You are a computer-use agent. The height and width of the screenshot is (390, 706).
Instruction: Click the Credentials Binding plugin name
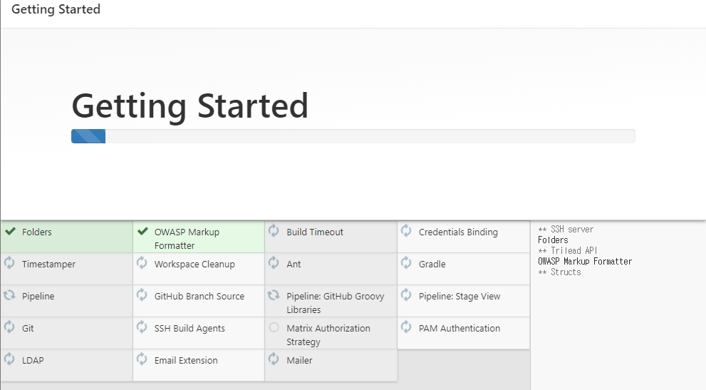tap(458, 232)
